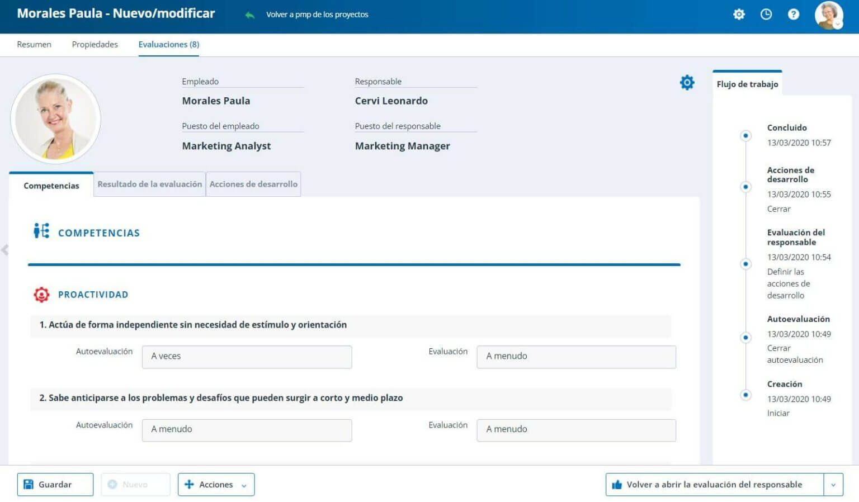Open the Propiedades tab

(95, 44)
